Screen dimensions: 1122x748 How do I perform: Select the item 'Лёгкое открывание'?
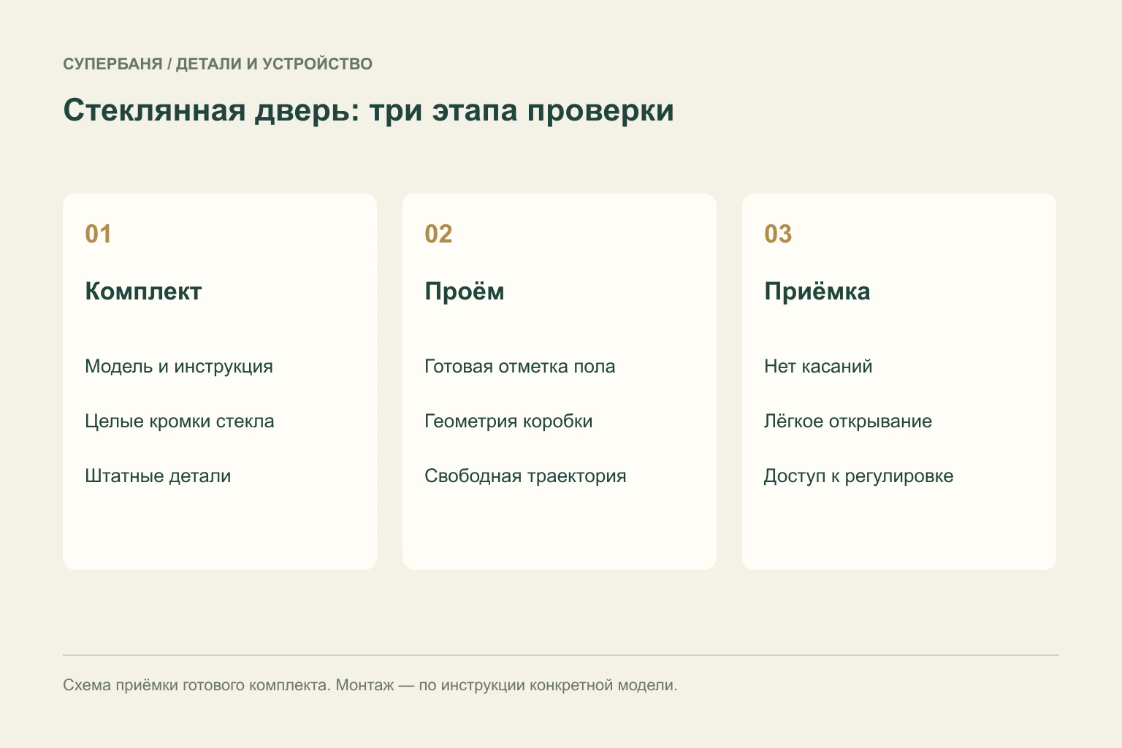pos(848,421)
